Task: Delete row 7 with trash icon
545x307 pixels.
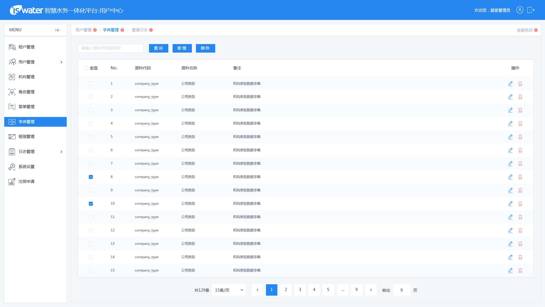Action: tap(520, 164)
